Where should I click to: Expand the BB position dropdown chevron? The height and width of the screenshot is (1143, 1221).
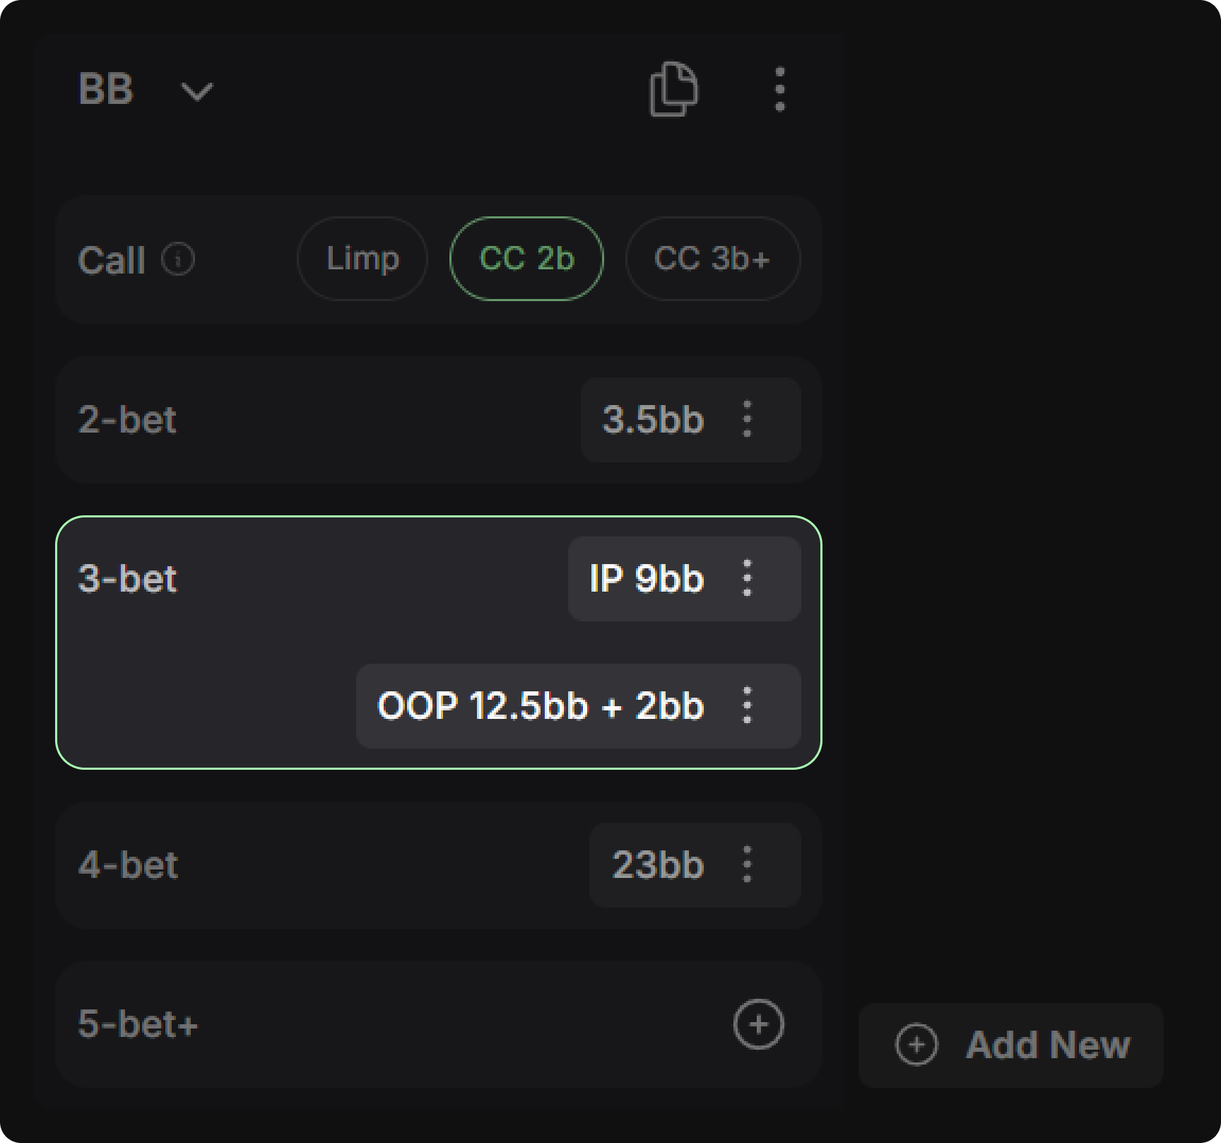tap(196, 91)
